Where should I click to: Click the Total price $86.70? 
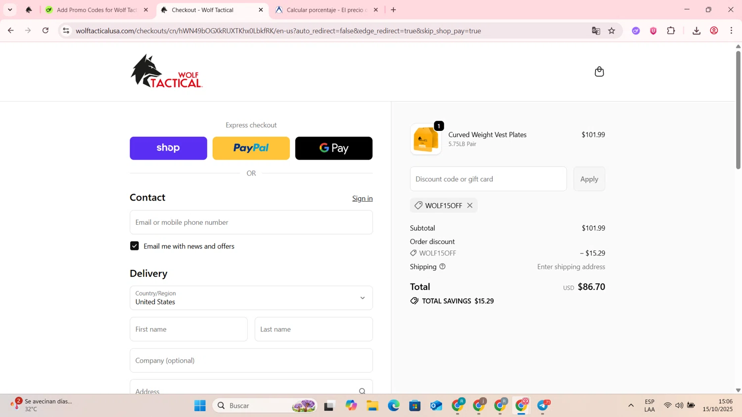pyautogui.click(x=591, y=287)
